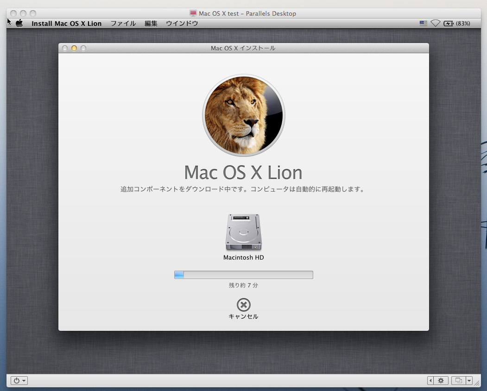Open the ウインドウ menu
Image resolution: width=487 pixels, height=391 pixels.
click(182, 24)
